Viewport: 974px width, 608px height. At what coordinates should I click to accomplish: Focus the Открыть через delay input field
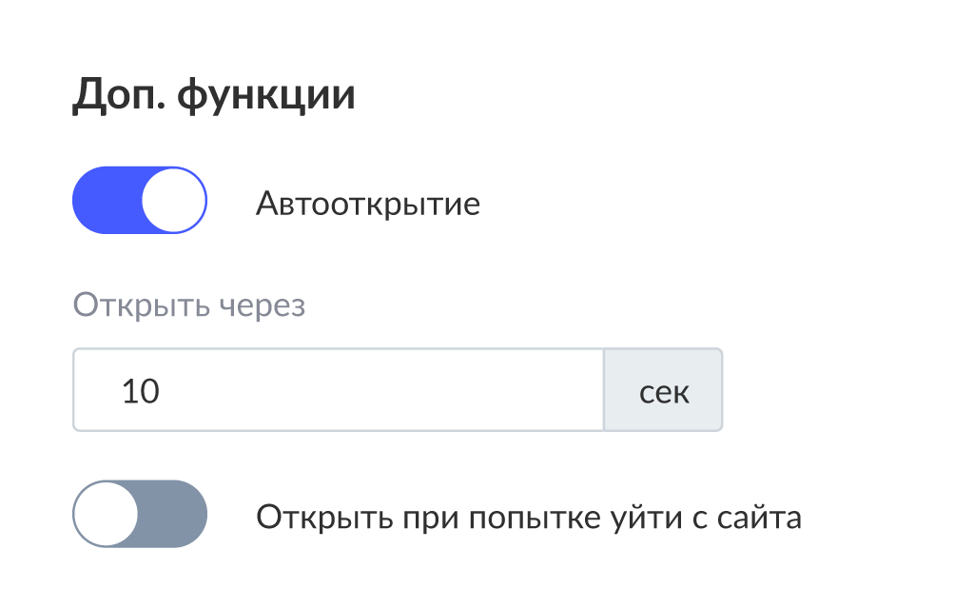point(338,390)
